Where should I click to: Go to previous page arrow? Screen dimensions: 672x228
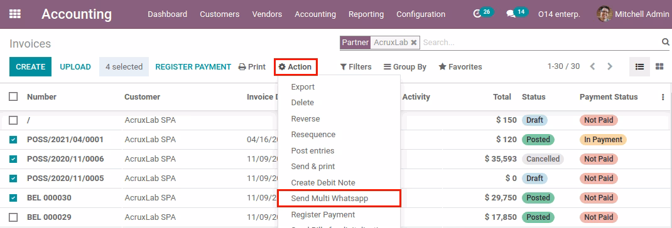(593, 67)
